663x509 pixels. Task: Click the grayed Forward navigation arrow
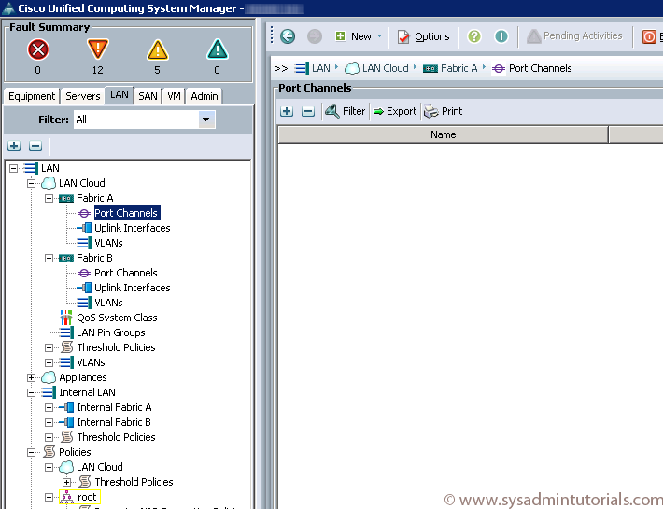click(314, 36)
